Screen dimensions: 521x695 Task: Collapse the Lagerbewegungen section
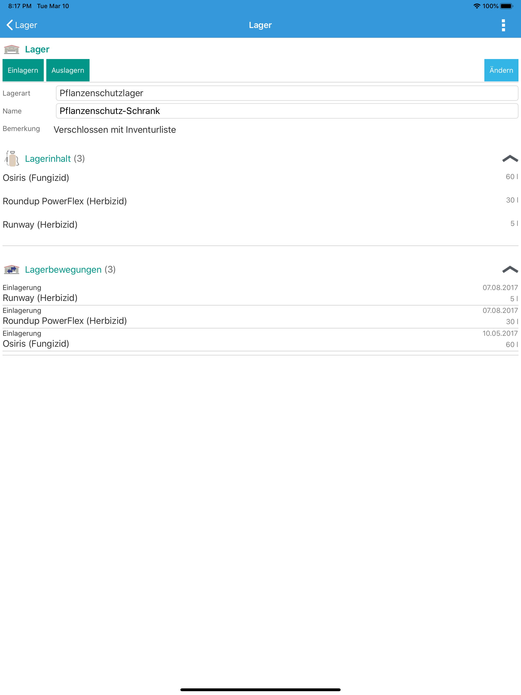(x=510, y=269)
